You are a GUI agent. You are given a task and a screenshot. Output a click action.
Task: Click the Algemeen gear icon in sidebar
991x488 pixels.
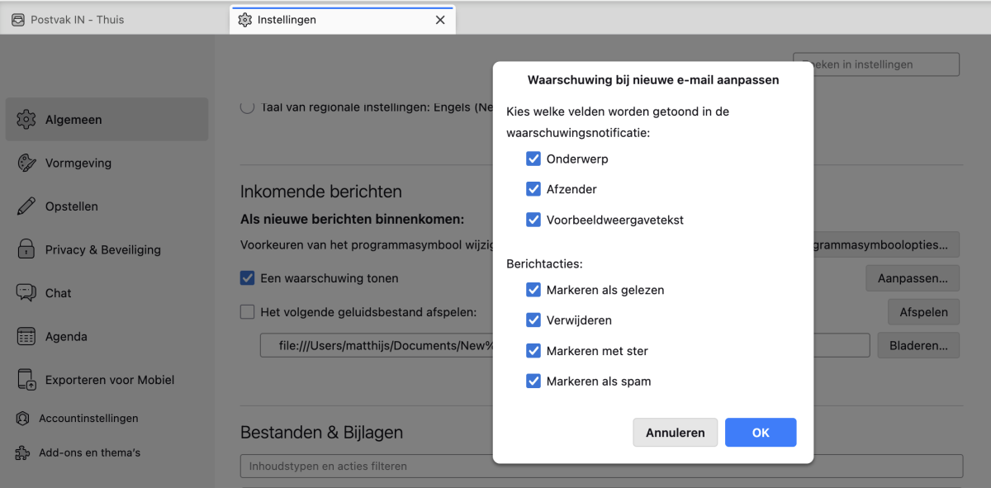[x=26, y=120]
